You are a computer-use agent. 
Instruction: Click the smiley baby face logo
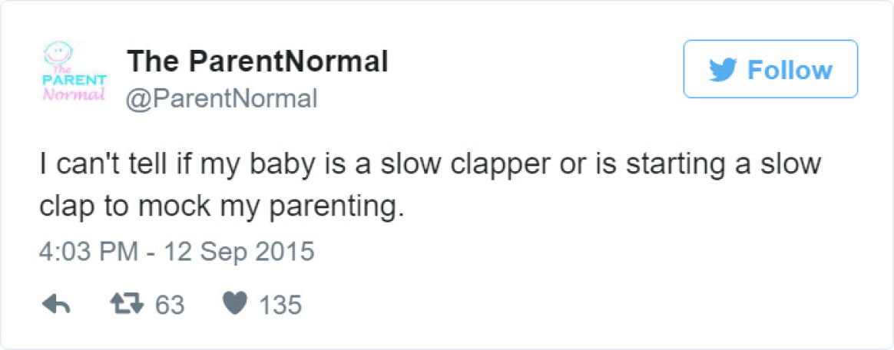click(58, 54)
